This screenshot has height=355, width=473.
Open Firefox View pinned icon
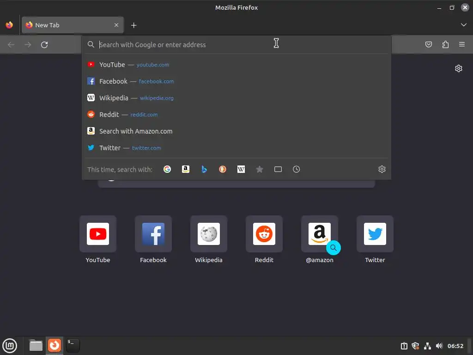coord(9,25)
